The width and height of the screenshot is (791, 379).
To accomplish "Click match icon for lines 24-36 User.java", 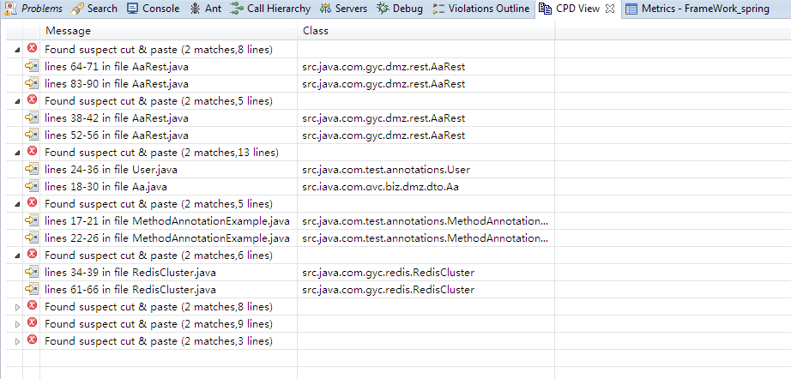I will (32, 169).
